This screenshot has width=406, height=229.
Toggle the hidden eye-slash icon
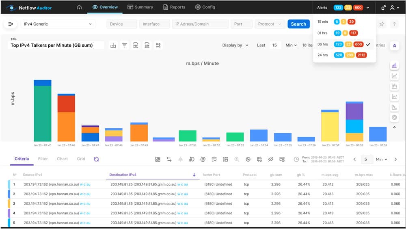click(270, 159)
